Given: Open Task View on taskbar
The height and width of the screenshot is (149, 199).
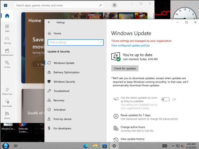Looking at the screenshot, I should pyautogui.click(x=16, y=146).
